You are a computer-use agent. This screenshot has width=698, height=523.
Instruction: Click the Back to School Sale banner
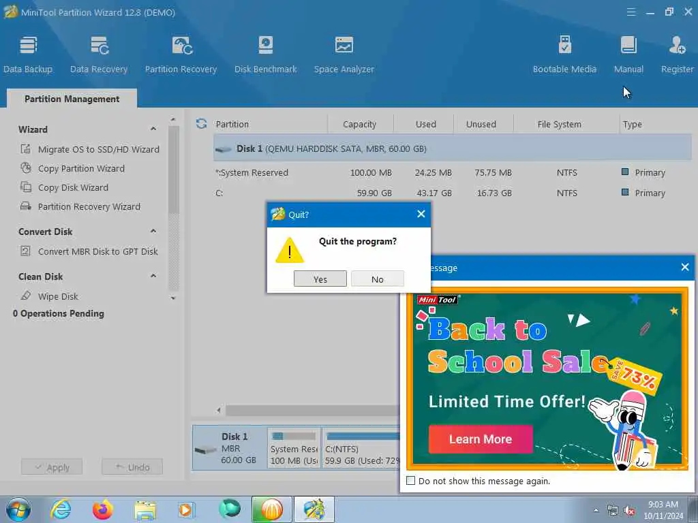pyautogui.click(x=547, y=379)
